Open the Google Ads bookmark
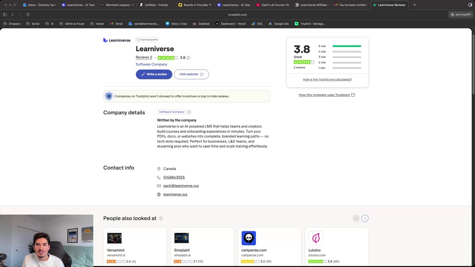This screenshot has width=475, height=267. (x=279, y=24)
